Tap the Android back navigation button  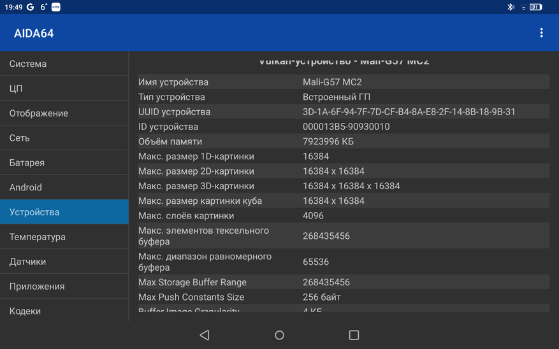click(x=205, y=335)
